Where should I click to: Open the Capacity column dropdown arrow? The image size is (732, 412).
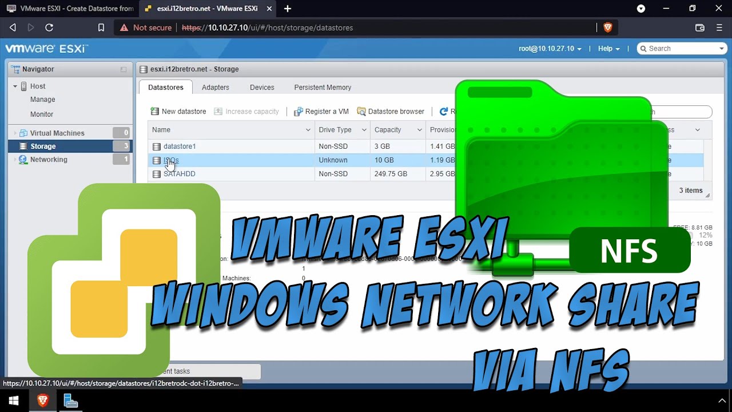coord(419,130)
